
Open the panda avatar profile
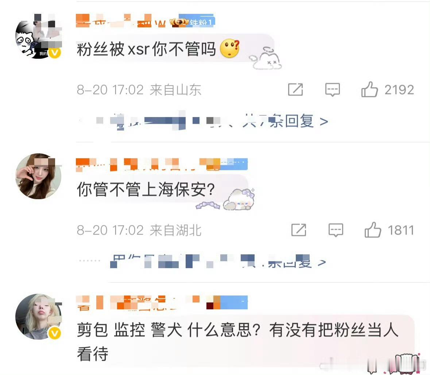[x=38, y=37]
